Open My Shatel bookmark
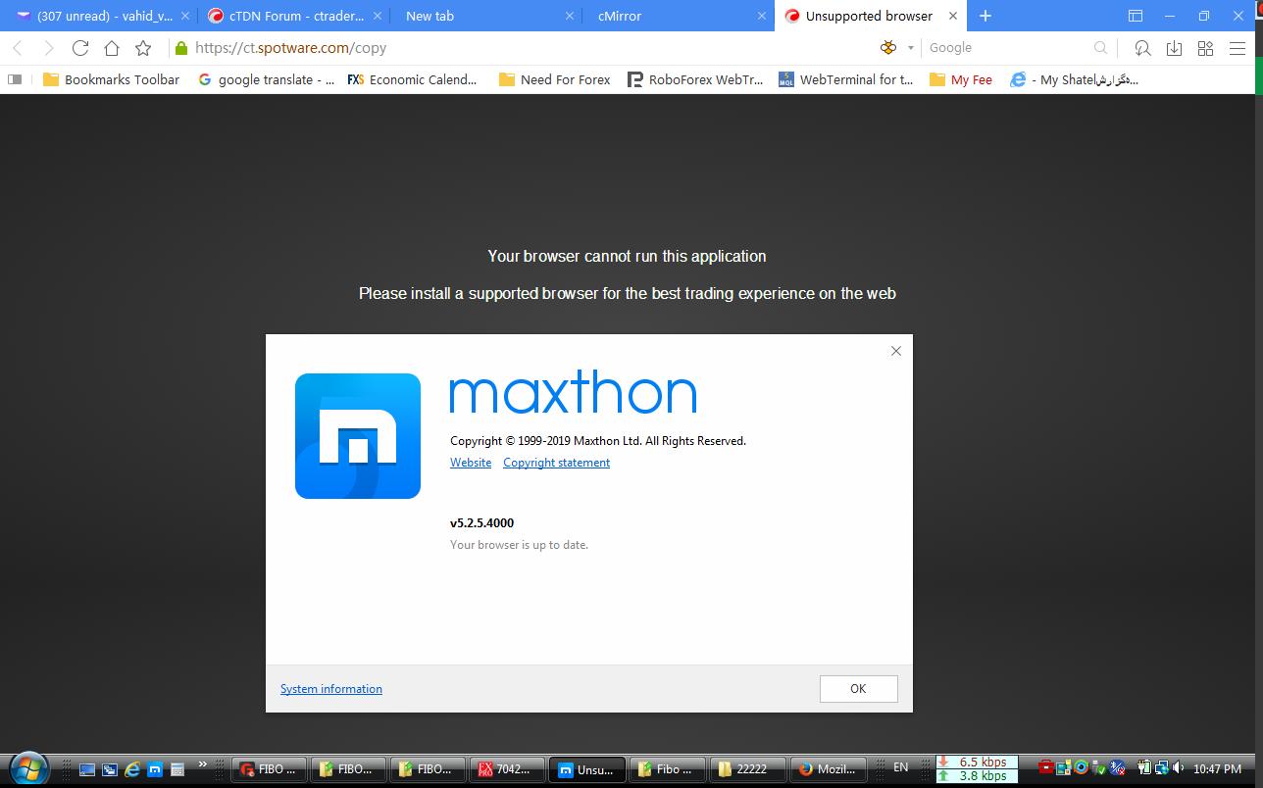 pyautogui.click(x=1075, y=79)
